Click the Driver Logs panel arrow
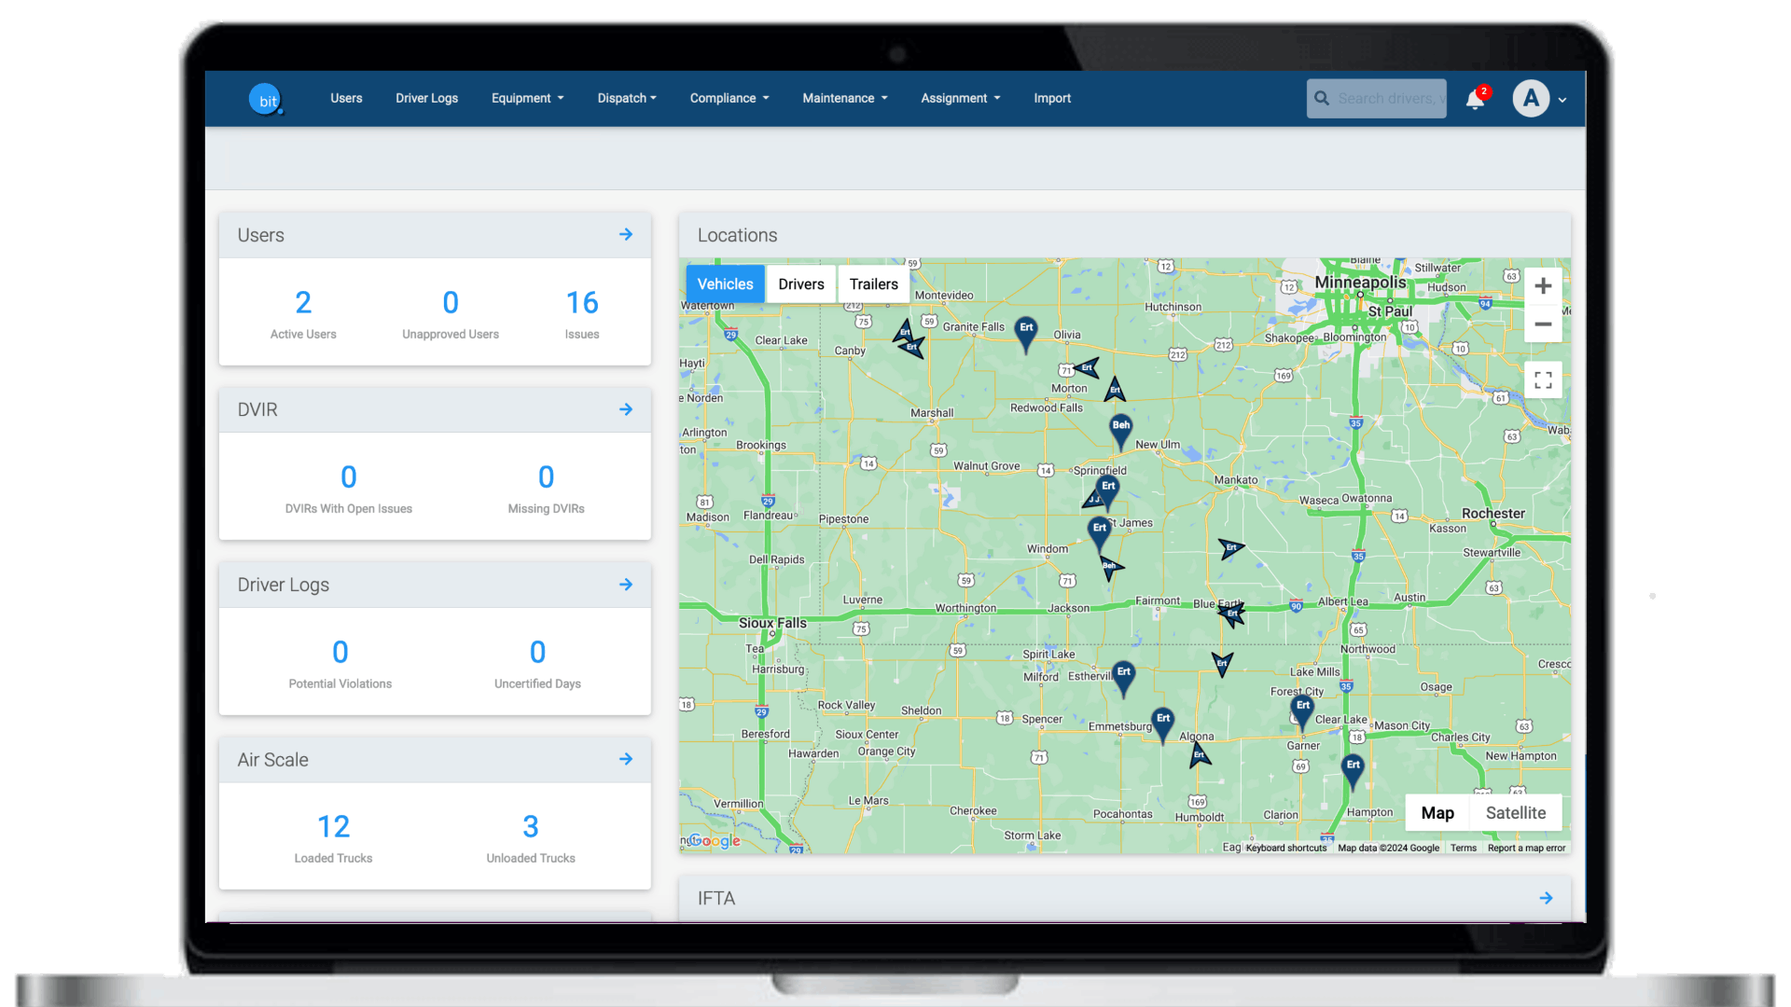This screenshot has width=1791, height=1007. tap(626, 585)
